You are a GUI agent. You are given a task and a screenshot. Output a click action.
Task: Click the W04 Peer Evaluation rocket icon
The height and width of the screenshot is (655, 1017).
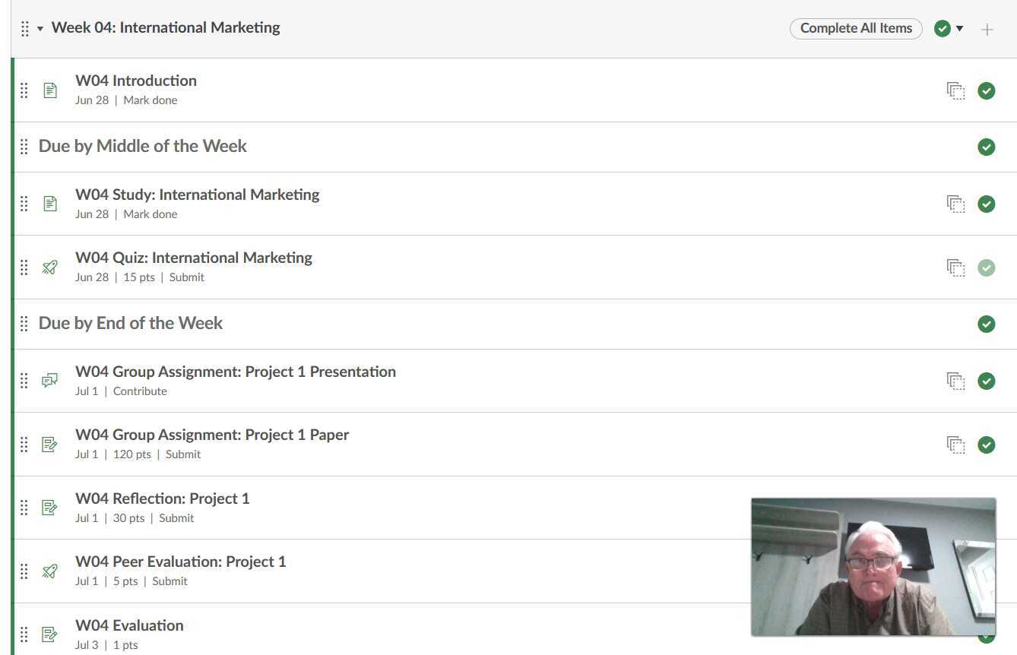(50, 571)
